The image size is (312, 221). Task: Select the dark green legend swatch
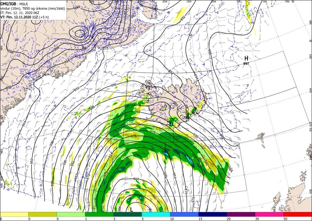128,214
